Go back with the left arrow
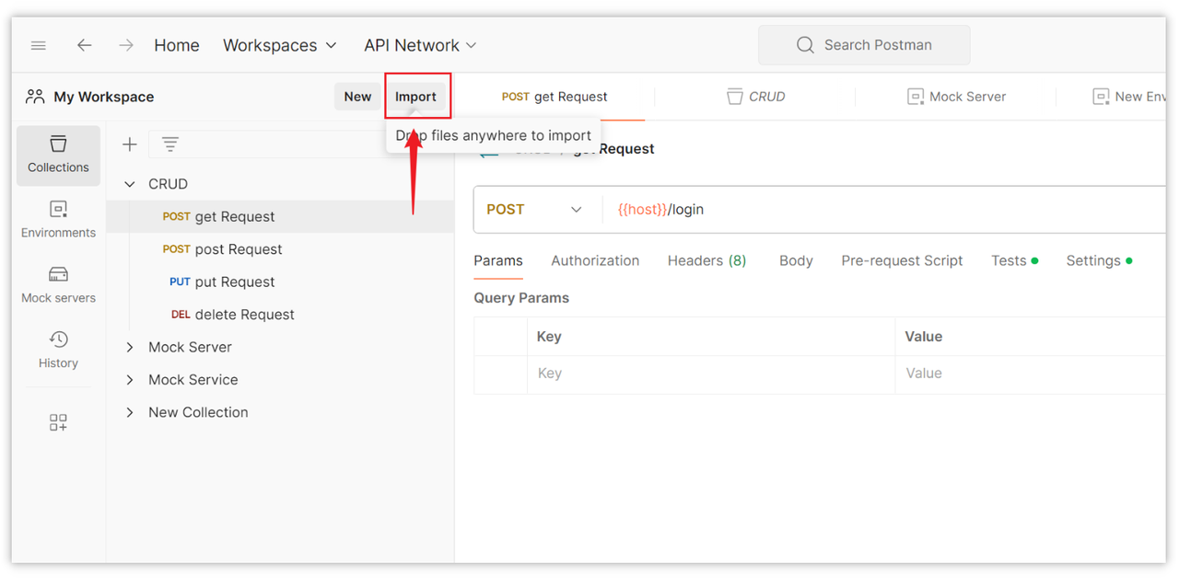1179x587 pixels. [85, 45]
